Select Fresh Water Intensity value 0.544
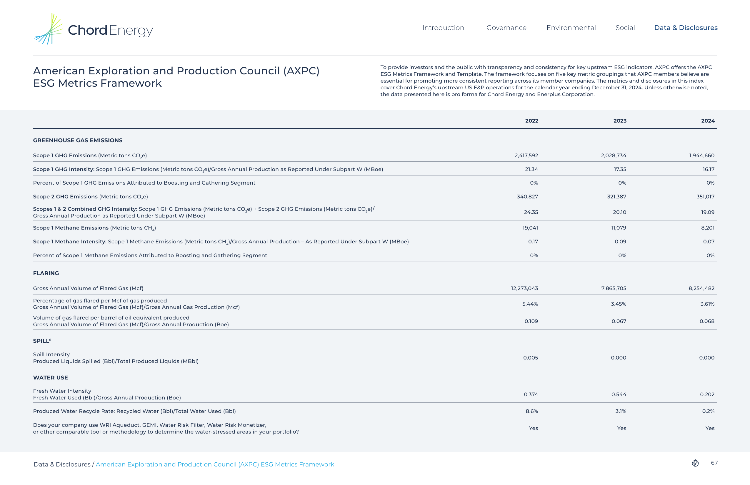This screenshot has width=750, height=485. (619, 394)
